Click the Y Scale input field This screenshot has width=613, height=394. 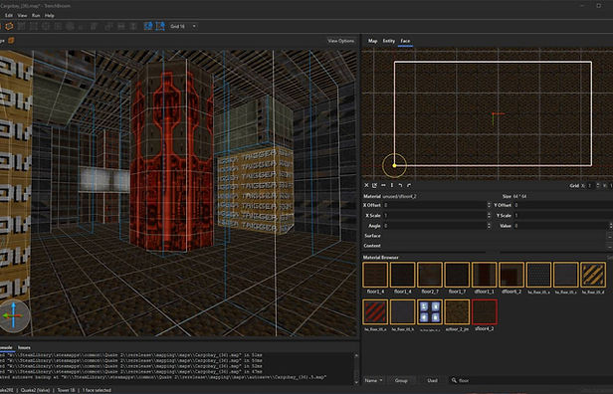click(x=563, y=215)
